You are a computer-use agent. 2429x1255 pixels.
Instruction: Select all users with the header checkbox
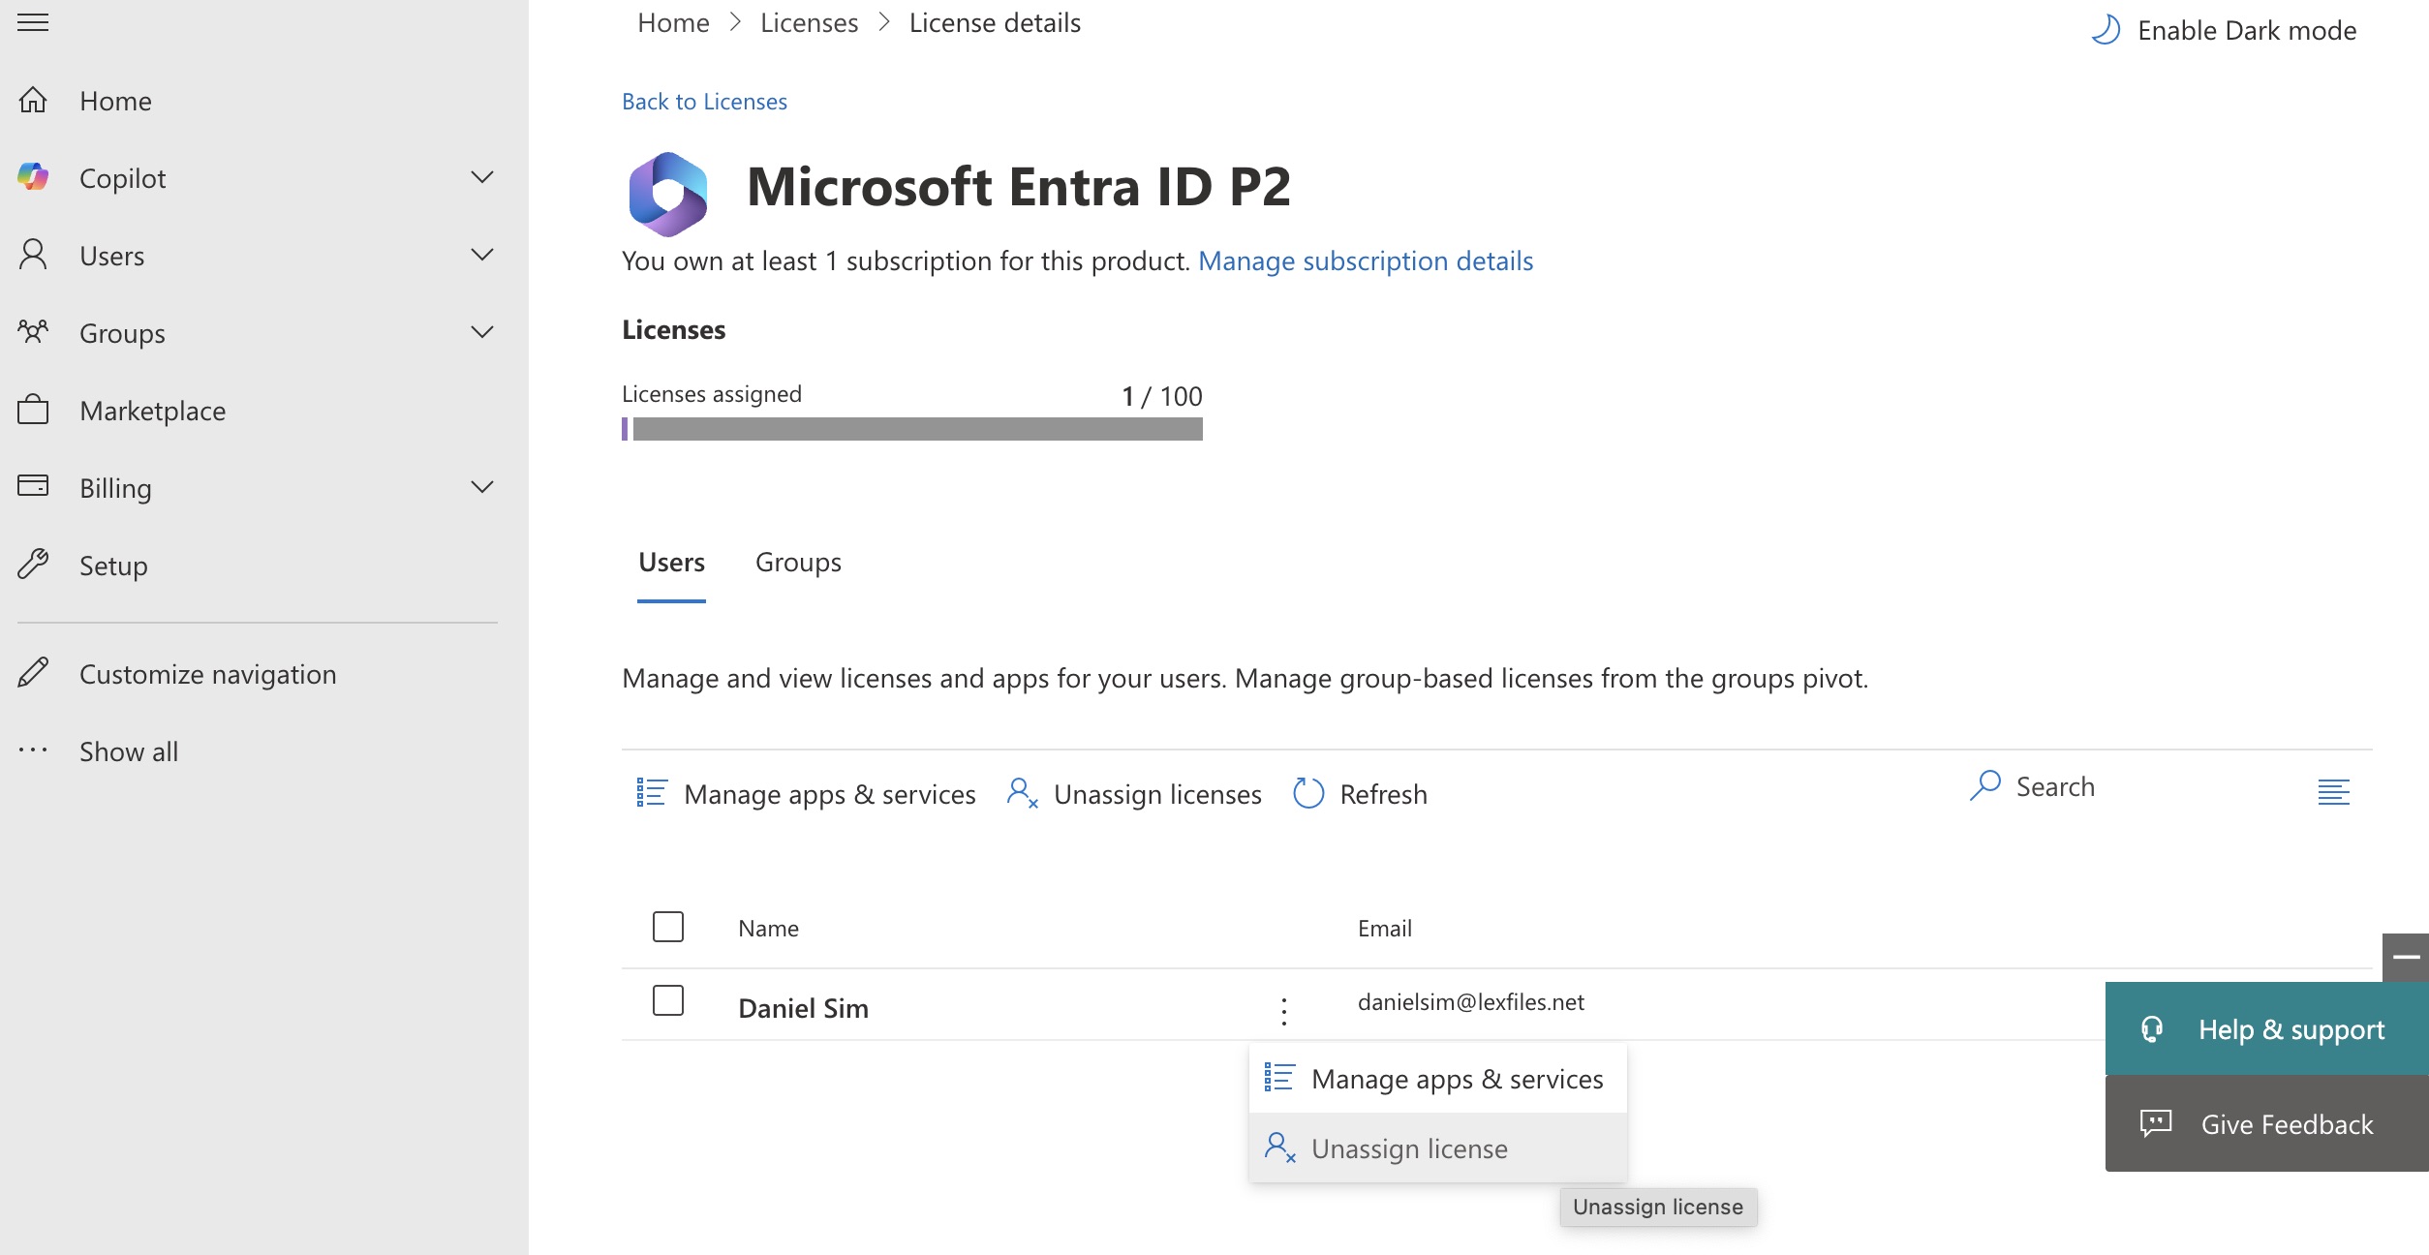(668, 927)
